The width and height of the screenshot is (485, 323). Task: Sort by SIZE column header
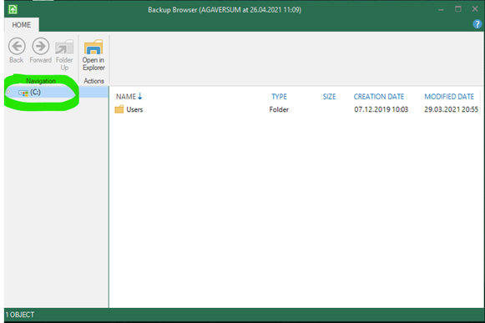click(x=329, y=97)
